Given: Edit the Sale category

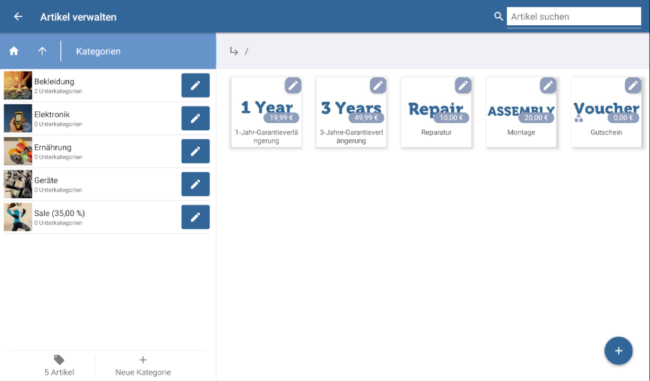Looking at the screenshot, I should [x=195, y=217].
